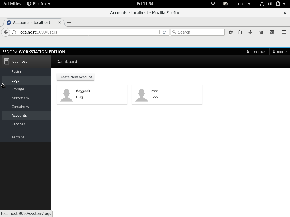Click the disk drive icon in the top bar
Image resolution: width=290 pixels, height=217 pixels.
[226, 4]
